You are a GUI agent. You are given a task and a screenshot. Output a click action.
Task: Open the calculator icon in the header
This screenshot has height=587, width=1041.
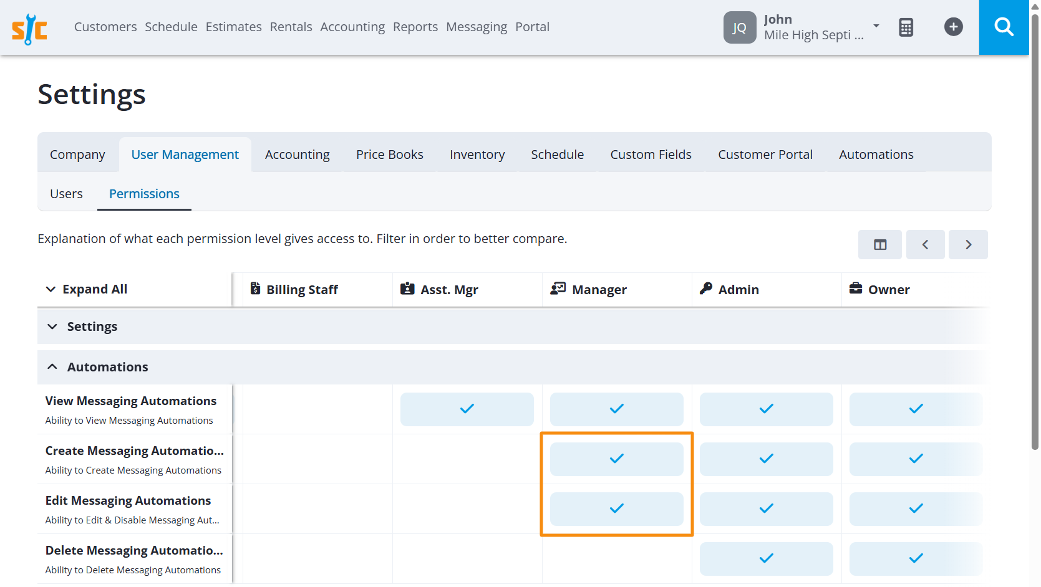pos(906,27)
